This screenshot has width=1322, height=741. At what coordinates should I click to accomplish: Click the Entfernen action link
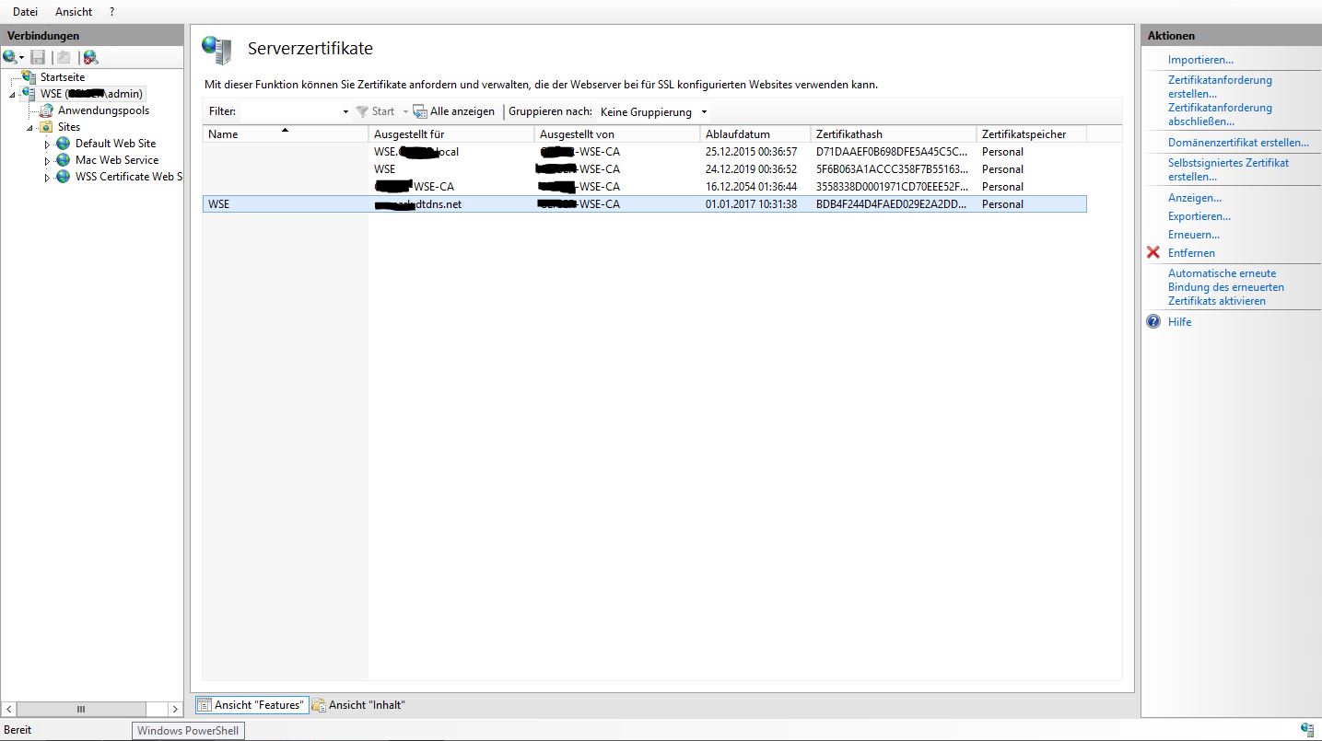click(1191, 253)
